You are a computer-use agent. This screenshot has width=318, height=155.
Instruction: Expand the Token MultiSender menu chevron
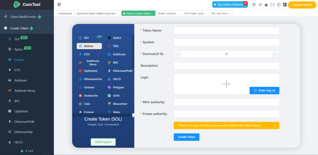(x=48, y=16)
